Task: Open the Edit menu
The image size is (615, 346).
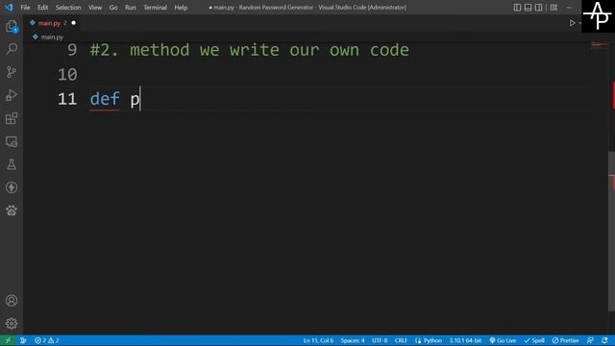Action: pyautogui.click(x=42, y=8)
